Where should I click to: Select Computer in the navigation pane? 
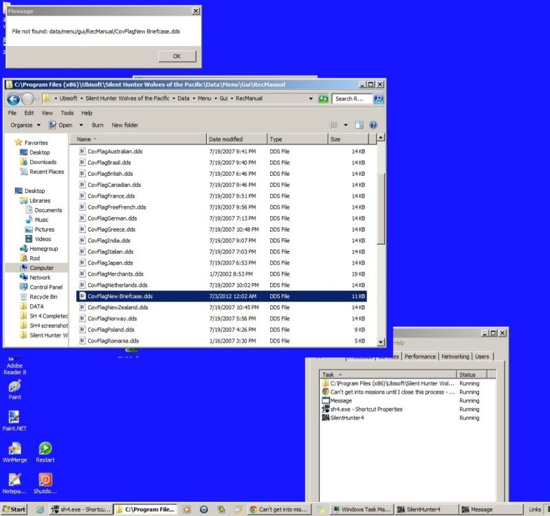[x=41, y=268]
